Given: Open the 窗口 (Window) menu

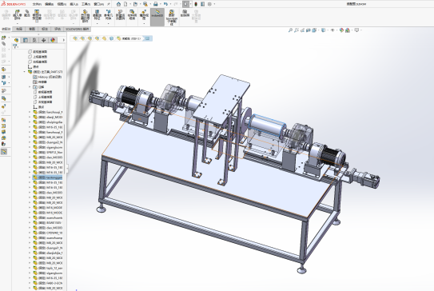Looking at the screenshot, I should pos(98,4).
